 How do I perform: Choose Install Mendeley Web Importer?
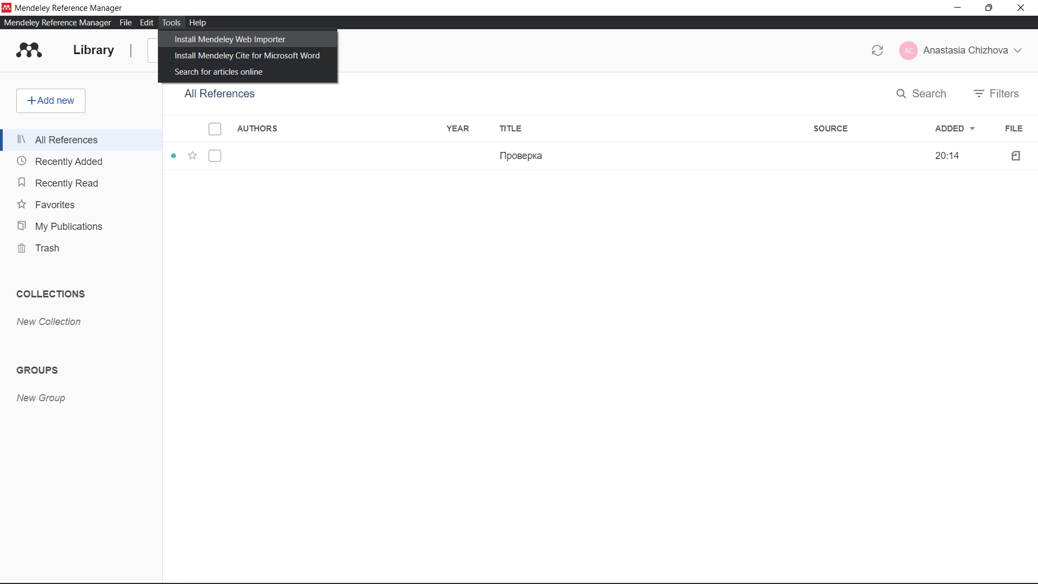click(248, 39)
